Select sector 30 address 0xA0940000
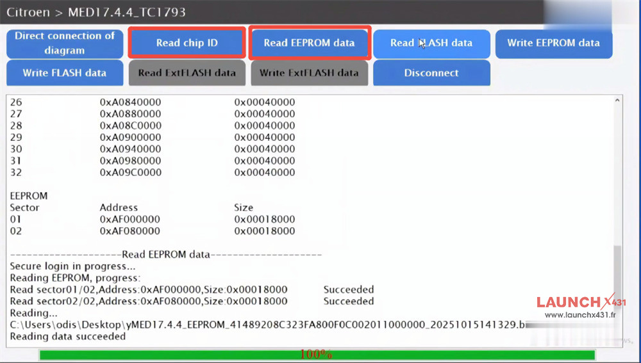Viewport: 641px width, 363px height. tap(130, 149)
